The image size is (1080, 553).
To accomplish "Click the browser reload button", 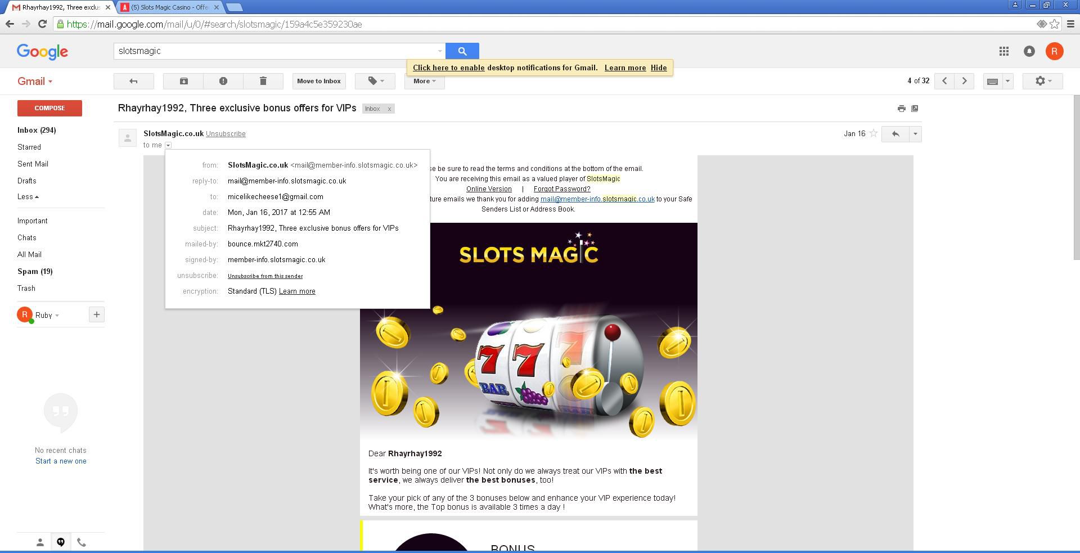I will (x=42, y=24).
